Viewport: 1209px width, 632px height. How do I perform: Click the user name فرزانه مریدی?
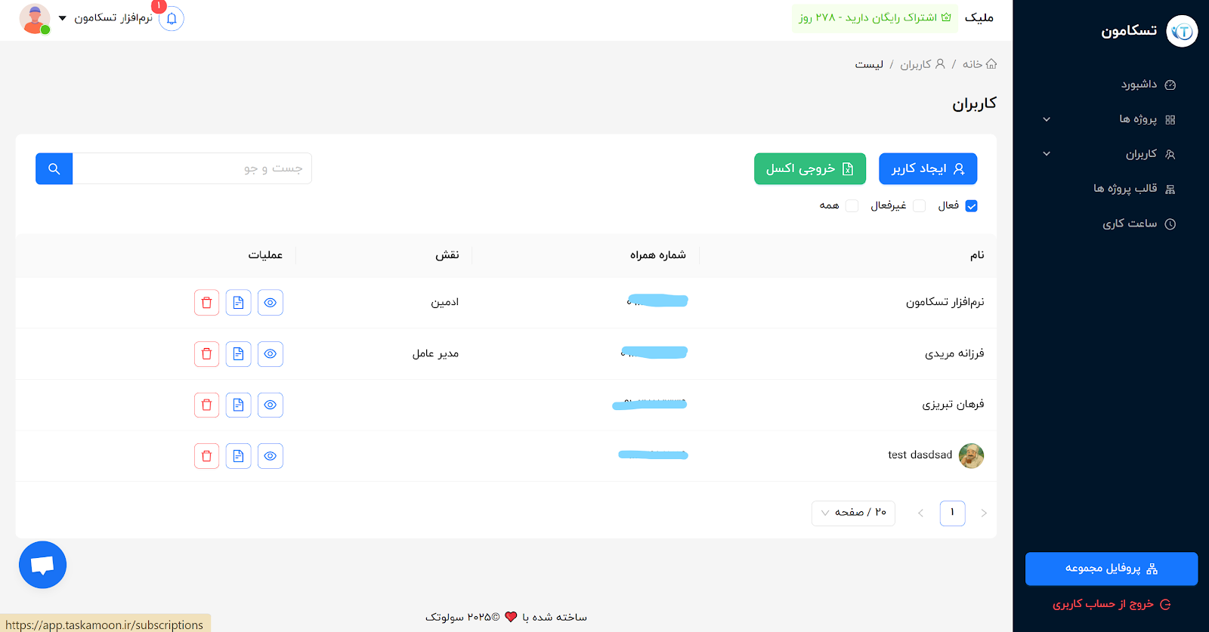[x=954, y=353]
